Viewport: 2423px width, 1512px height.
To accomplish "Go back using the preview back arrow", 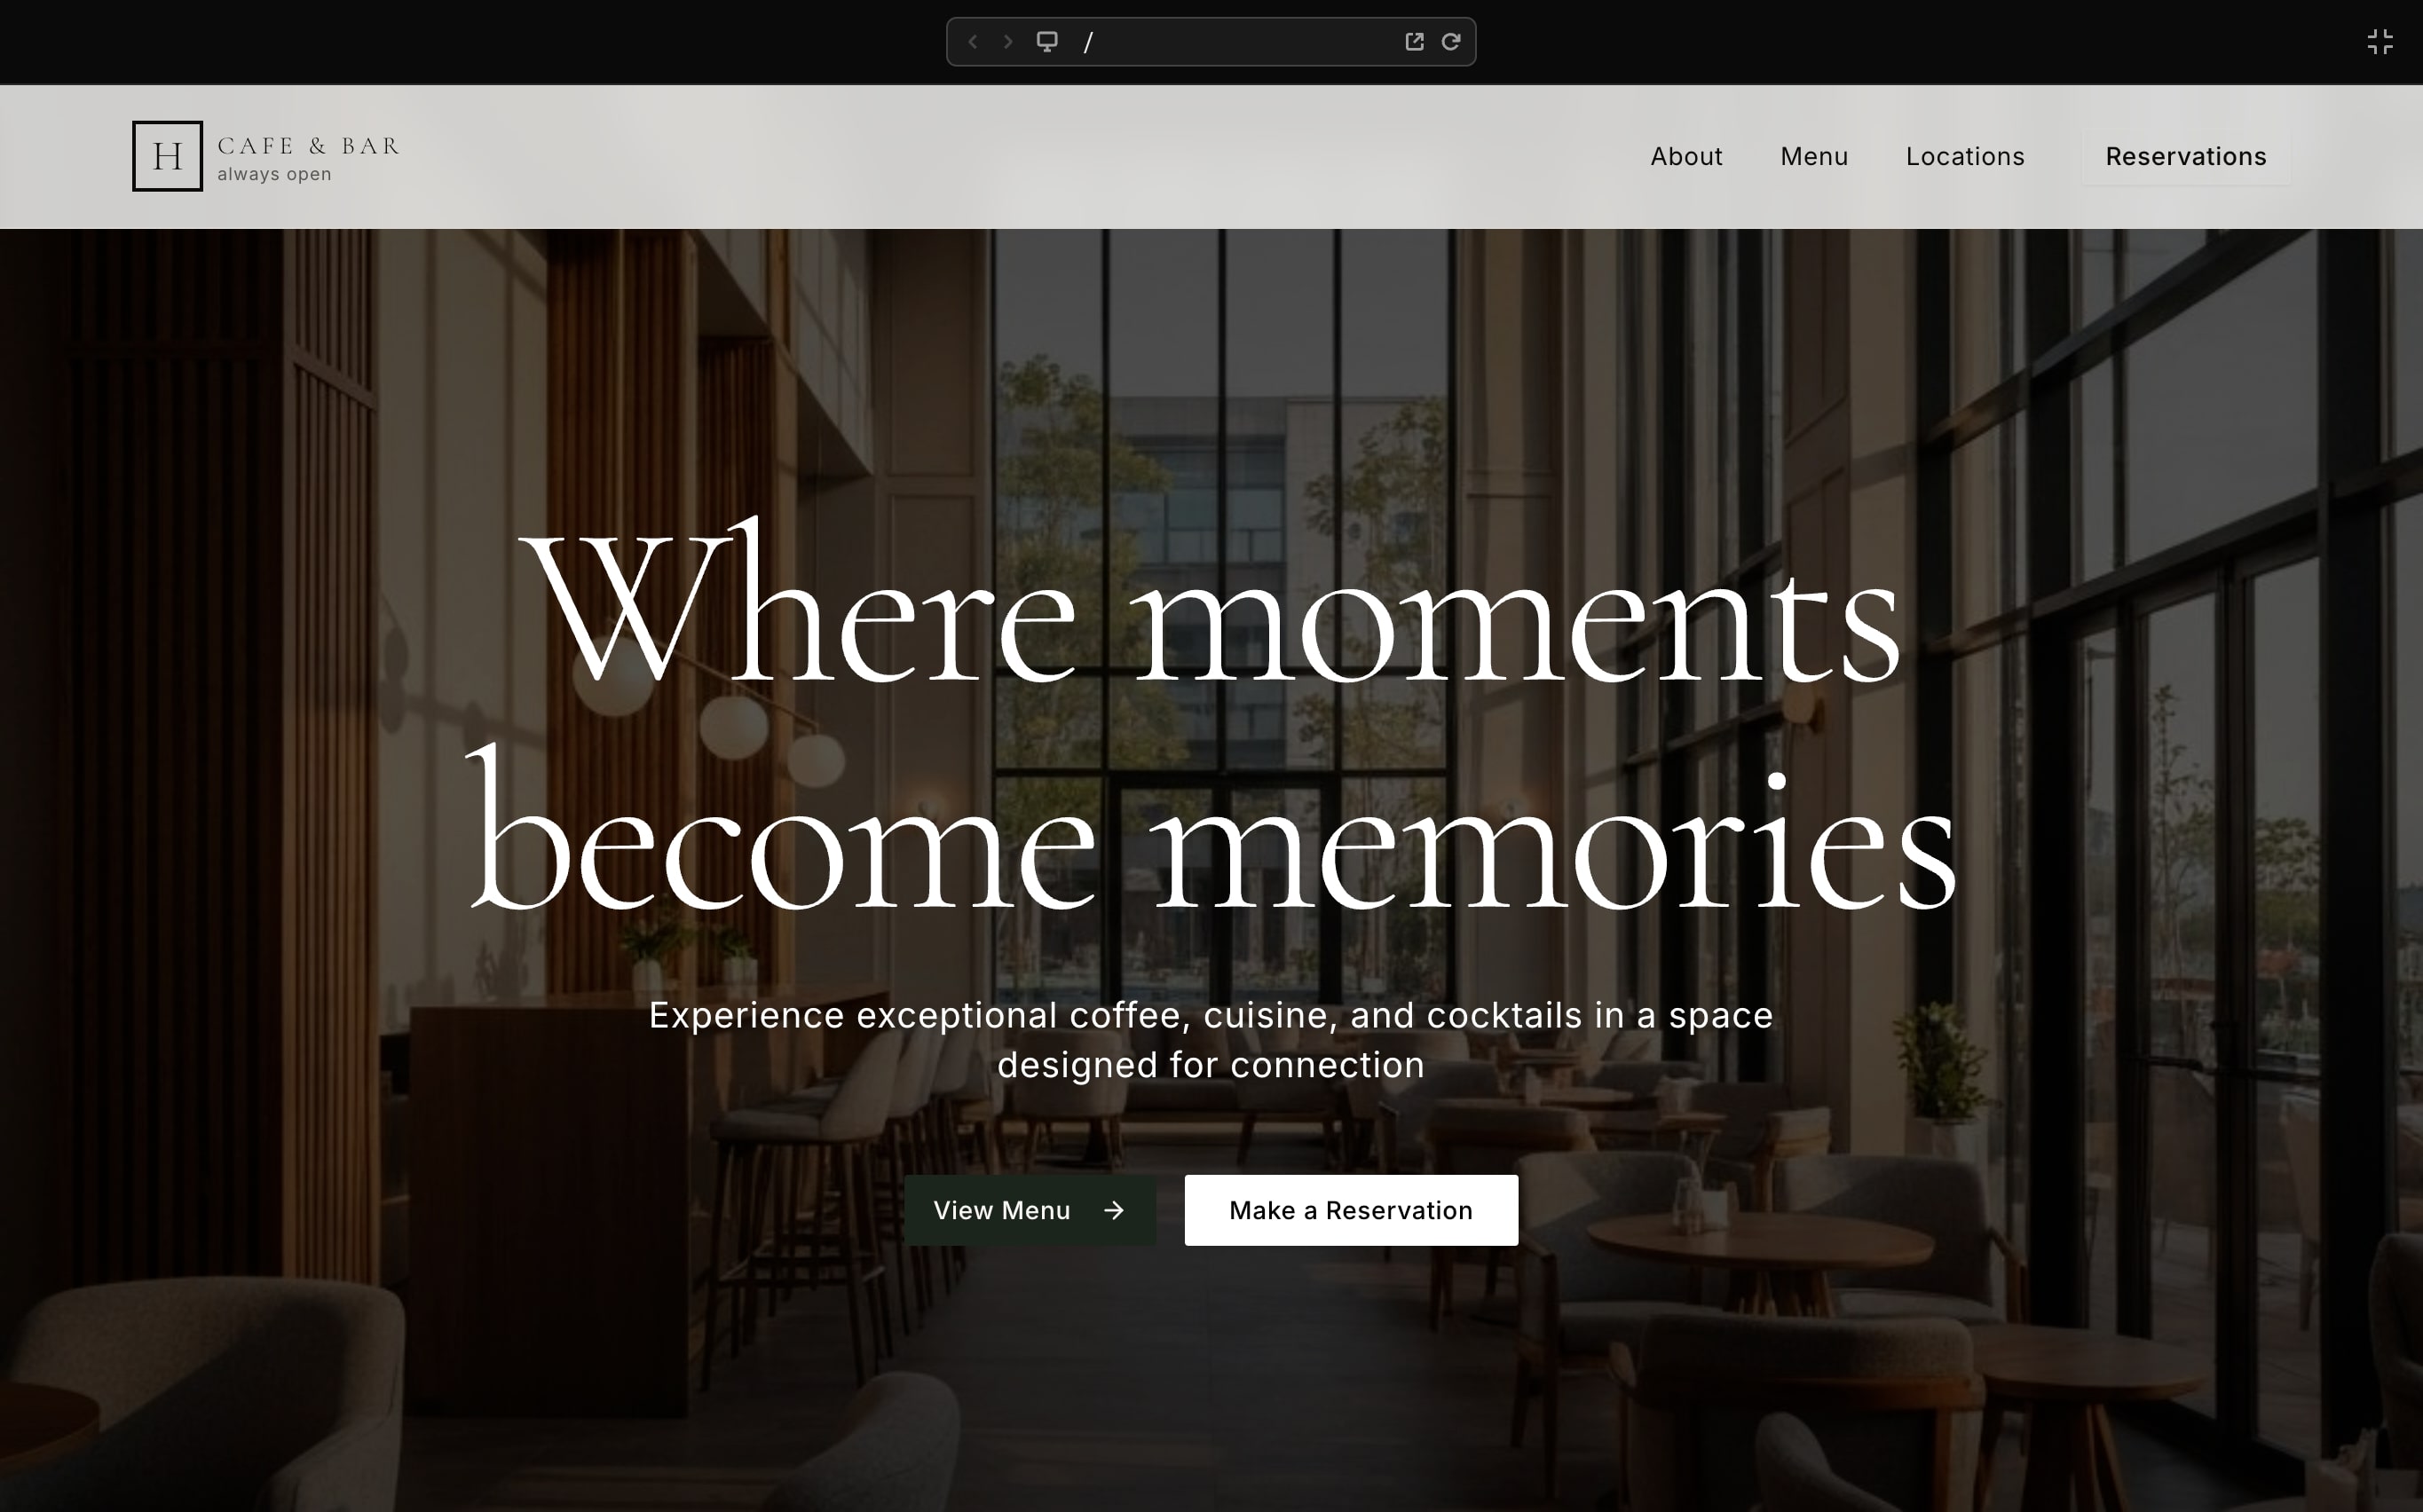I will pyautogui.click(x=972, y=42).
